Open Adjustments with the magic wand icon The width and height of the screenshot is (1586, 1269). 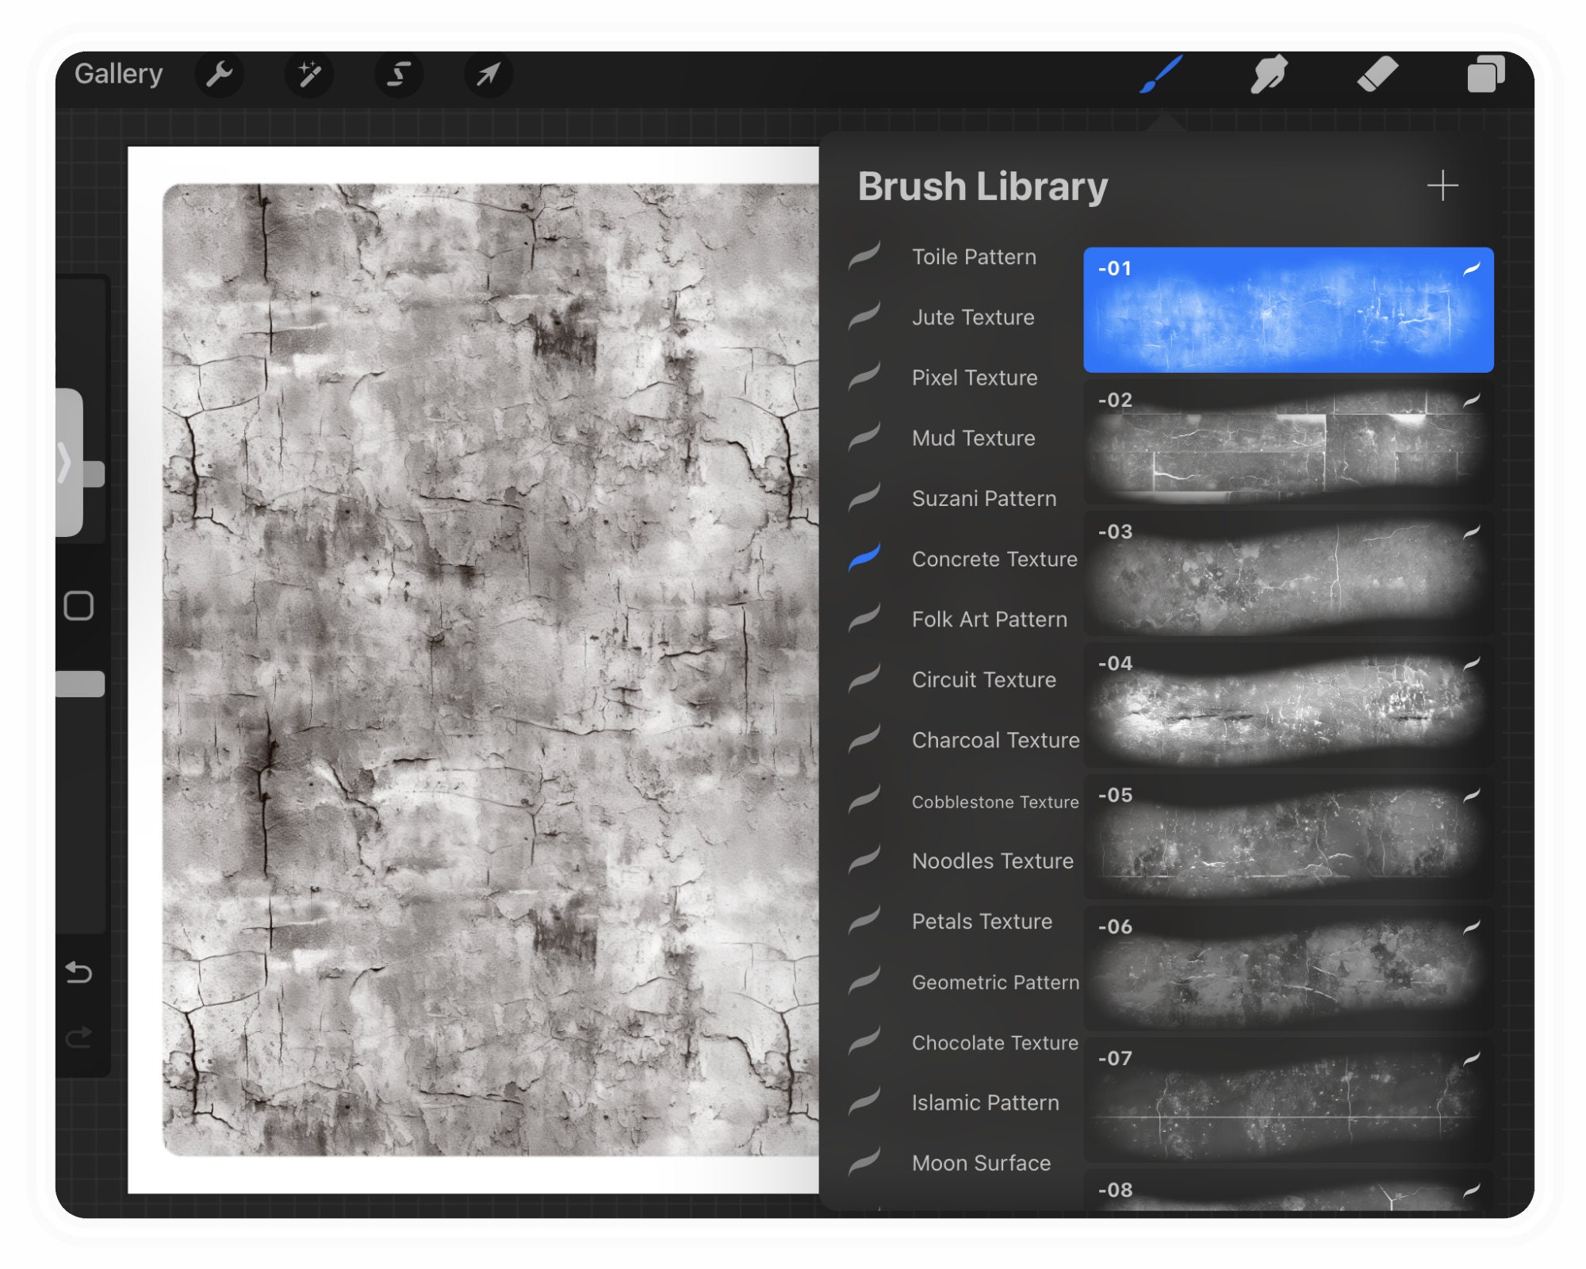coord(310,74)
